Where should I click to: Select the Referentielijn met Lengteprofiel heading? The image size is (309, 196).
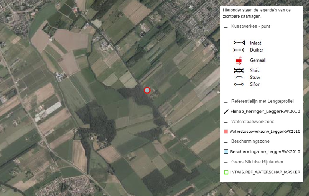point(262,101)
